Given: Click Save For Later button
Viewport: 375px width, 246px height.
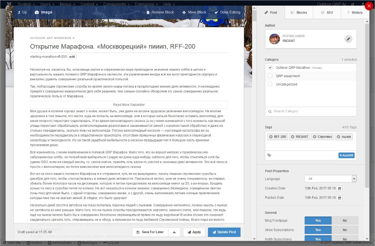Looking at the screenshot, I should pos(150,232).
